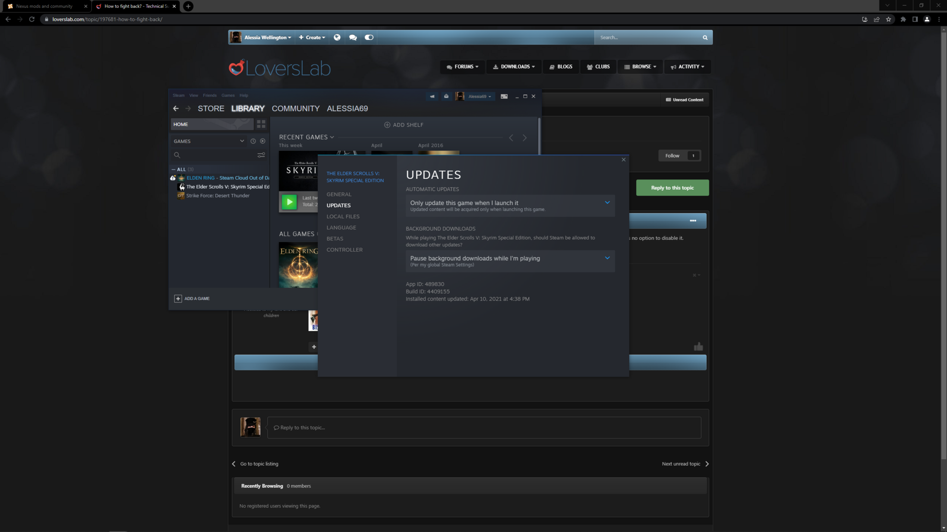The image size is (947, 532).
Task: Open advanced filter sliders icon in library
Action: (x=261, y=155)
